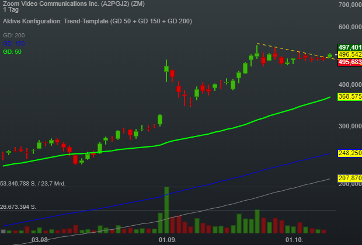Click the 207,870 GD 200 value label

point(350,178)
